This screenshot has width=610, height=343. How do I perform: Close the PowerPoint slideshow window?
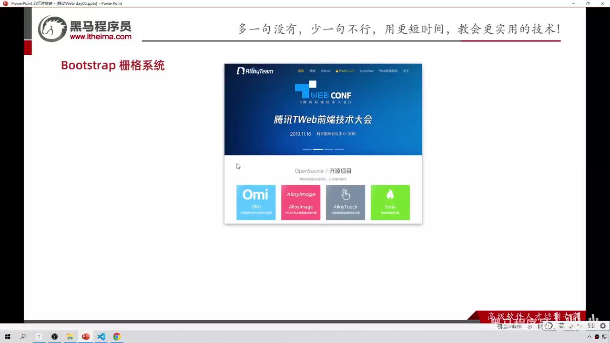[x=602, y=3]
